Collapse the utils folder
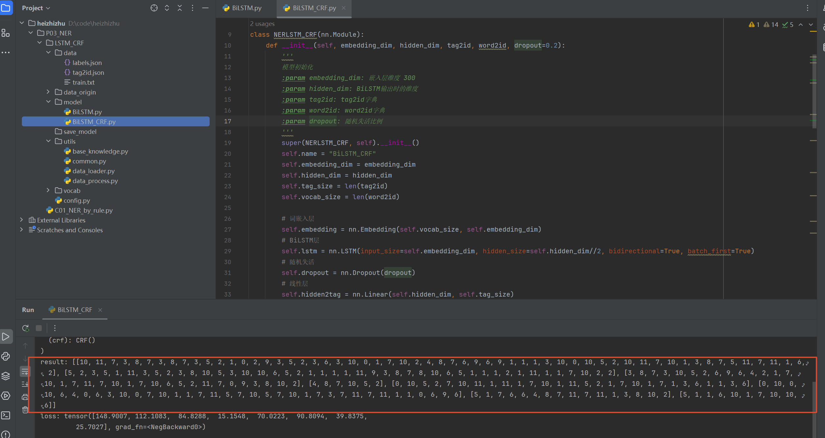Screen dimensions: 825x438 pyautogui.click(x=48, y=141)
